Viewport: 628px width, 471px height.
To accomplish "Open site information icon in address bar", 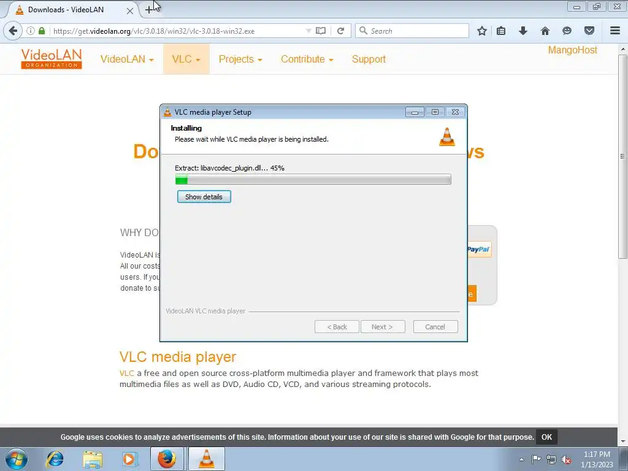I will (x=31, y=31).
